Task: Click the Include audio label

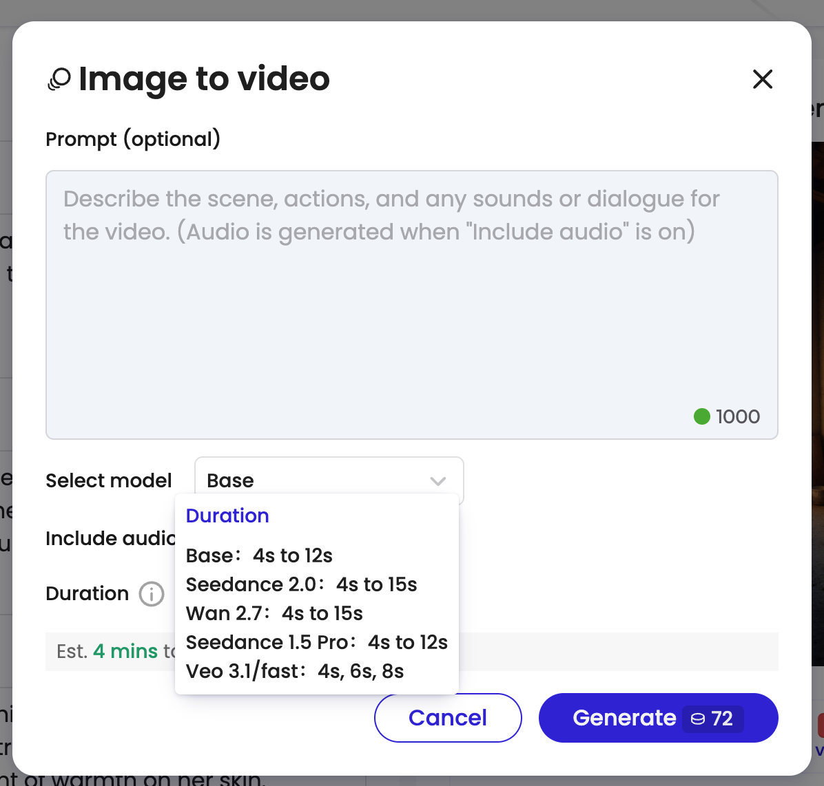Action: 110,538
